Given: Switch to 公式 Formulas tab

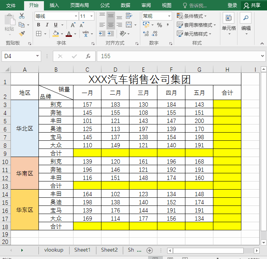Looking at the screenshot, I should pyautogui.click(x=105, y=5).
